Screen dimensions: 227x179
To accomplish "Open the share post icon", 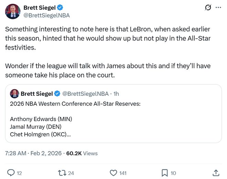I will click(216, 172).
